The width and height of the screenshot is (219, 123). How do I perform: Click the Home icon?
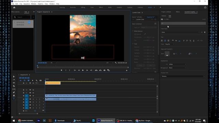tap(14, 8)
